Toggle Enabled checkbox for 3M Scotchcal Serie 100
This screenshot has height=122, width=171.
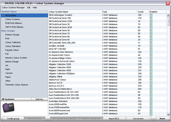tap(151, 18)
